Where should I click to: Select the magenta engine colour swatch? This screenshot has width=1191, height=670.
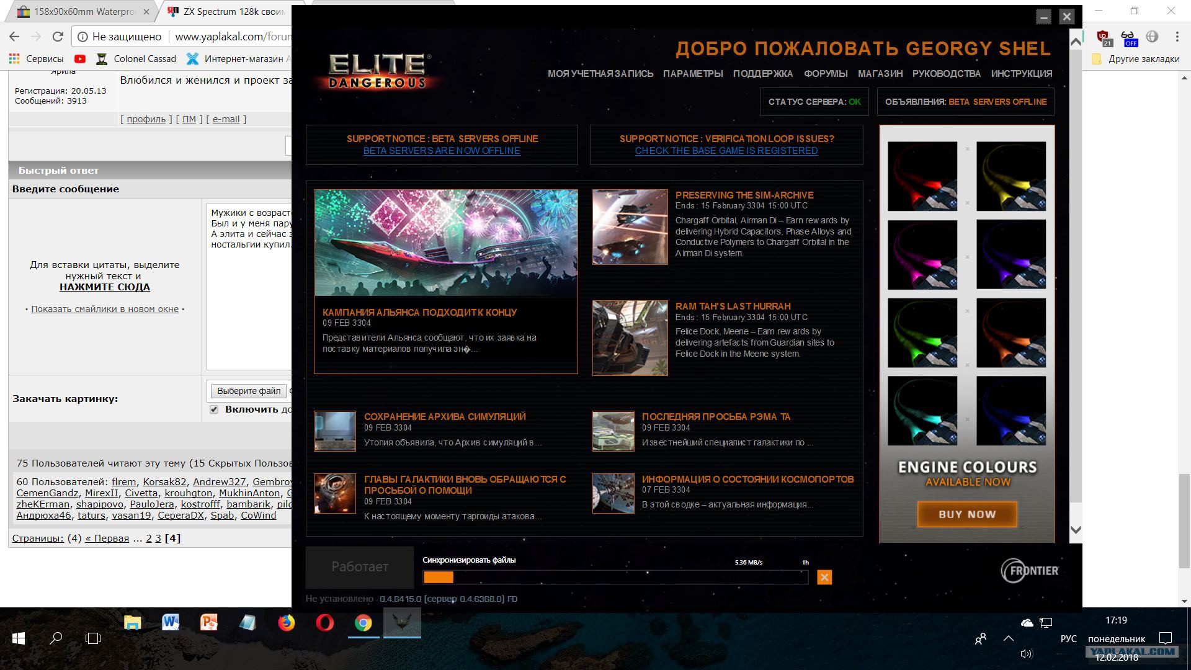click(922, 254)
